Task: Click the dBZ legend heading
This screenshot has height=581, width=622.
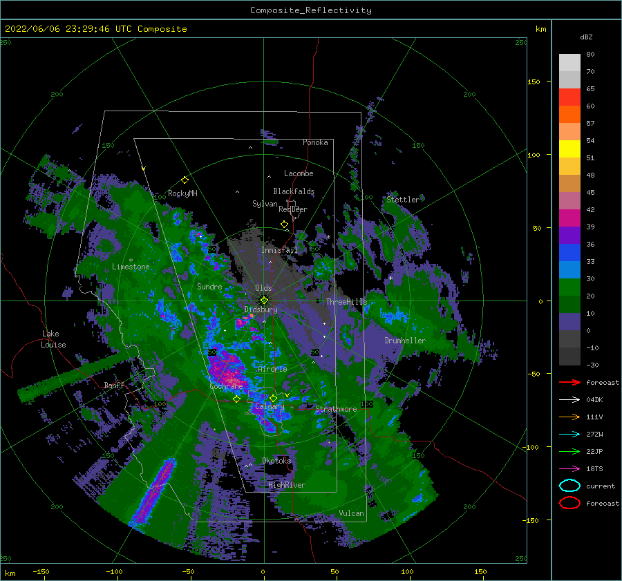Action: pos(586,37)
